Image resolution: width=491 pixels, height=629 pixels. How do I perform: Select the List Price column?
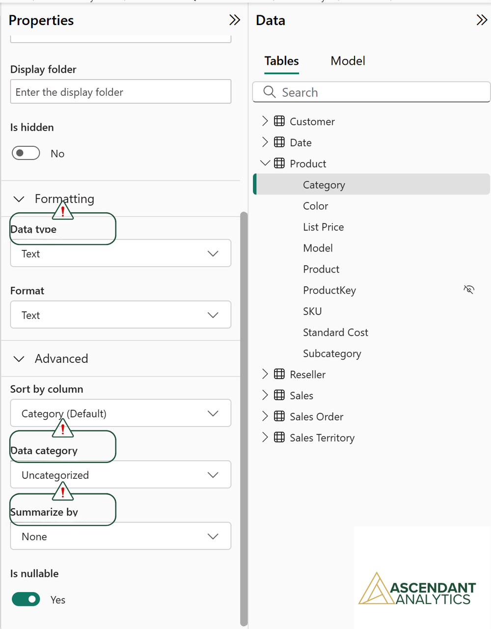(324, 227)
